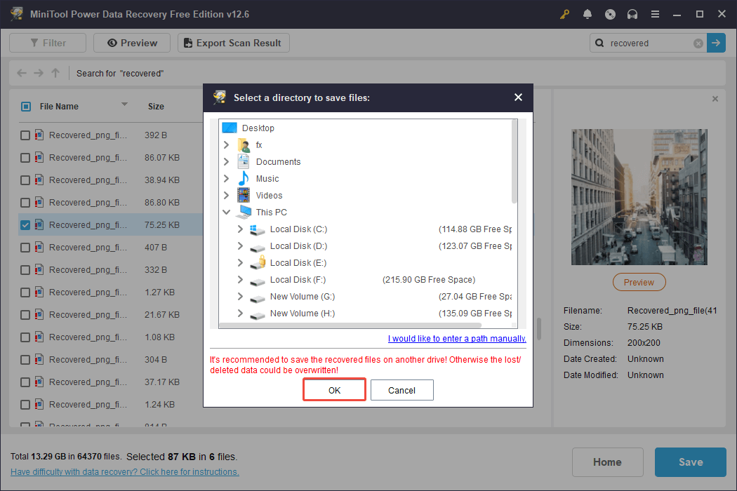This screenshot has height=491, width=737.
Task: Click the back navigation arrow
Action: click(21, 73)
